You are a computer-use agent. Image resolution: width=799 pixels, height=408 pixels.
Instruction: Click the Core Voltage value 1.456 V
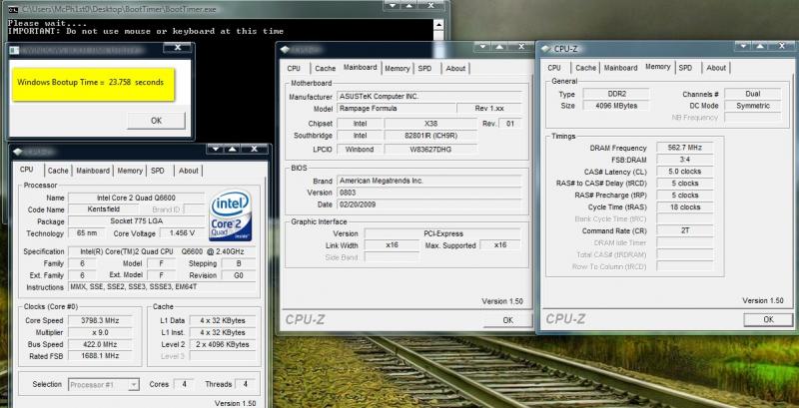coord(182,233)
